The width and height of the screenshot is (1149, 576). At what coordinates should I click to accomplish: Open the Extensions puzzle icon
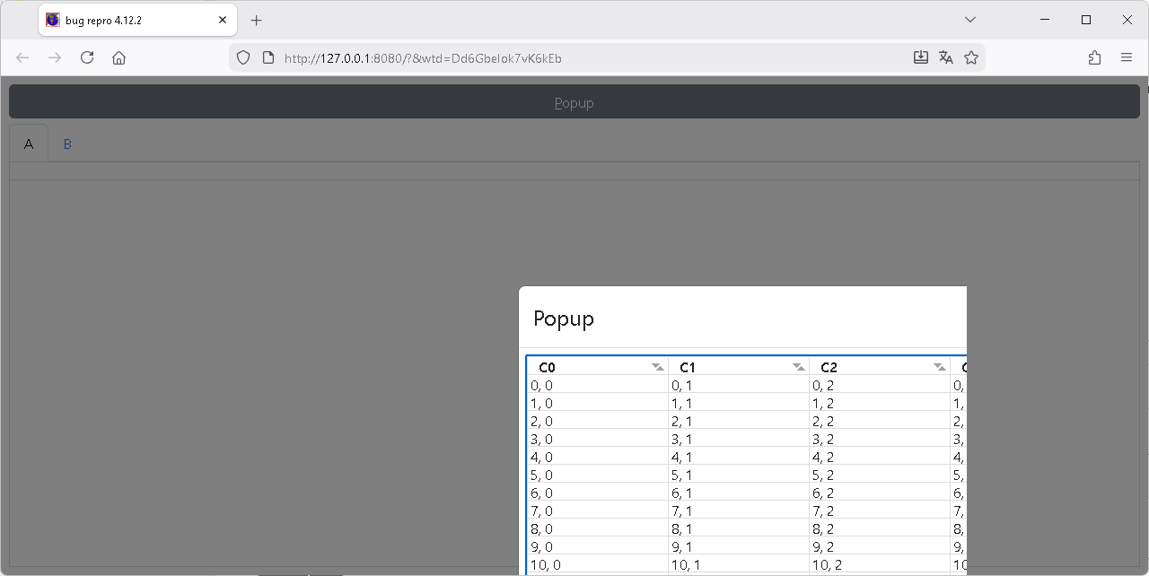1094,57
